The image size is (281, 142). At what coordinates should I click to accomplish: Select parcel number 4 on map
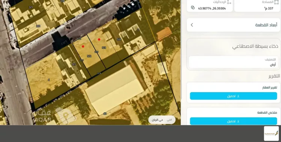click(x=49, y=80)
